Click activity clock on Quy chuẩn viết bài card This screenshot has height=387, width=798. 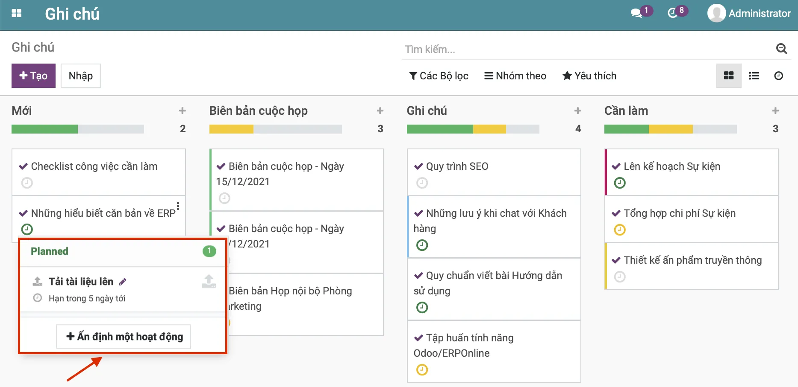point(422,308)
